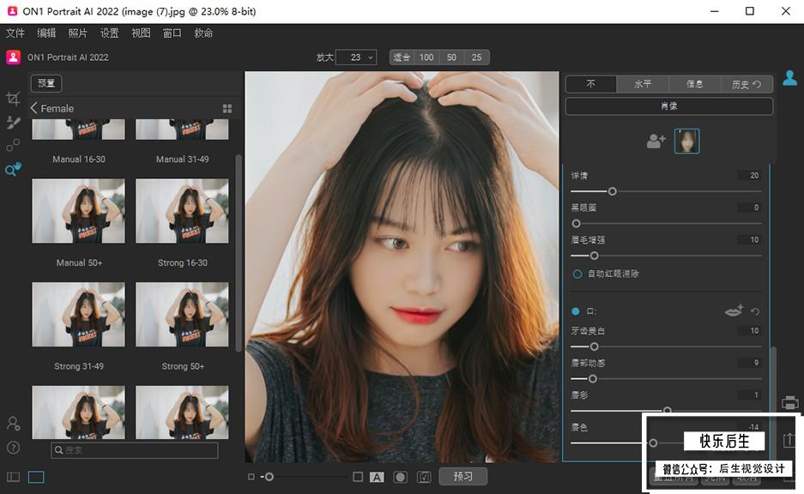Open the 文件 menu
Image resolution: width=804 pixels, height=494 pixels.
(15, 33)
